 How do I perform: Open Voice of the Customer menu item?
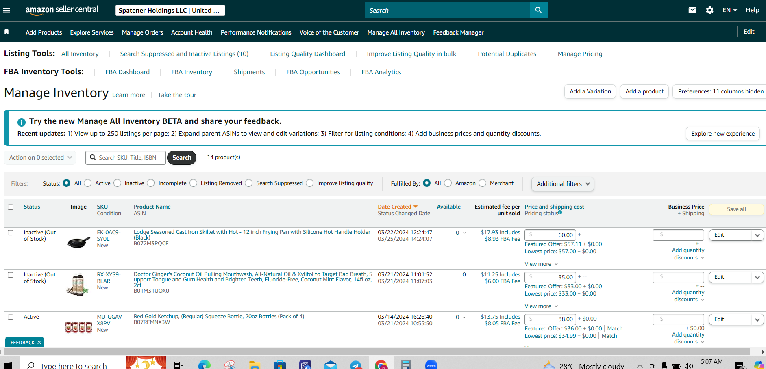(329, 32)
